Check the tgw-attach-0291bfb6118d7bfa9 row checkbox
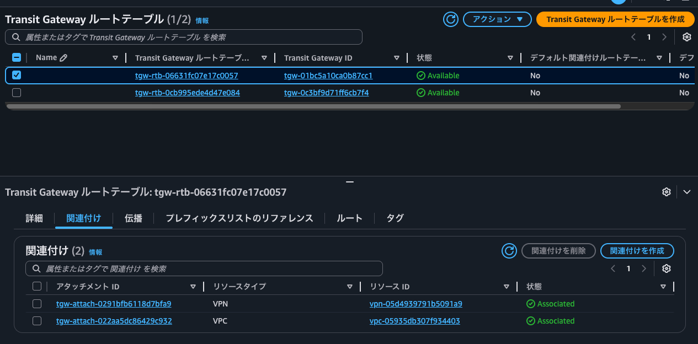This screenshot has height=344, width=698. (37, 304)
